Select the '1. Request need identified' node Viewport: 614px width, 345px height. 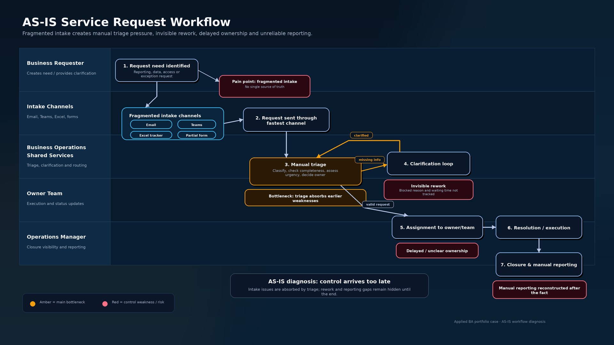pyautogui.click(x=157, y=70)
